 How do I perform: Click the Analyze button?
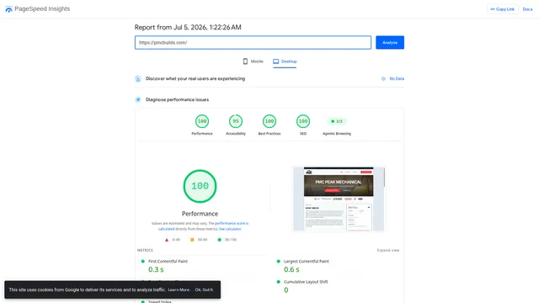[x=390, y=43]
